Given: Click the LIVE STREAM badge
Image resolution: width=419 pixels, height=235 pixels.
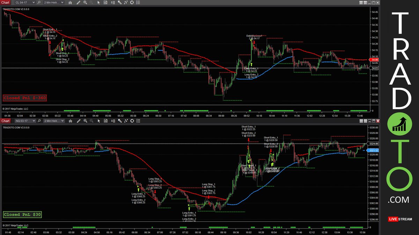Looking at the screenshot, I should pyautogui.click(x=400, y=219).
